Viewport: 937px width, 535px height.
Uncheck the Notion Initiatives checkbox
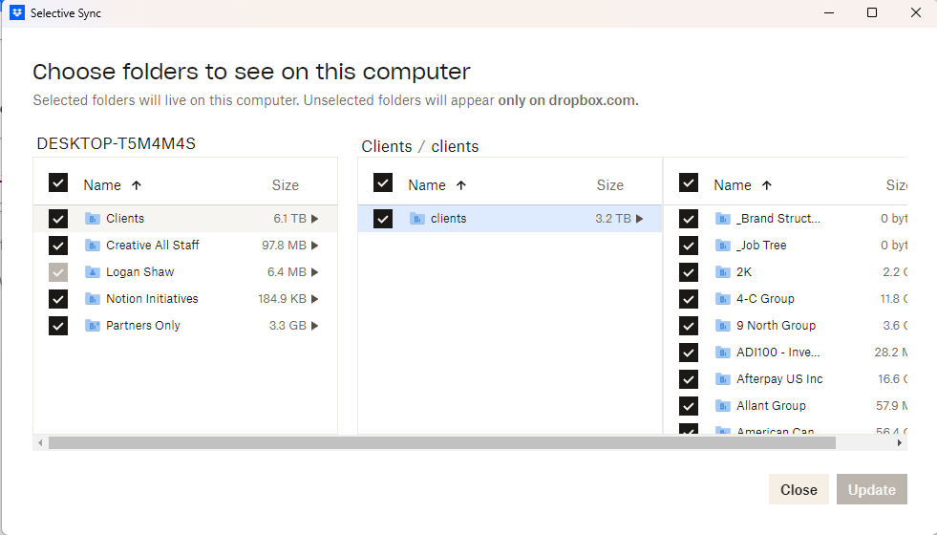point(58,299)
